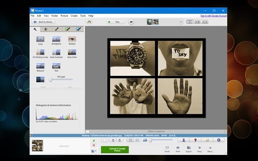This screenshot has height=161, width=258.
Task: Toggle the People panel
Action: (x=183, y=140)
